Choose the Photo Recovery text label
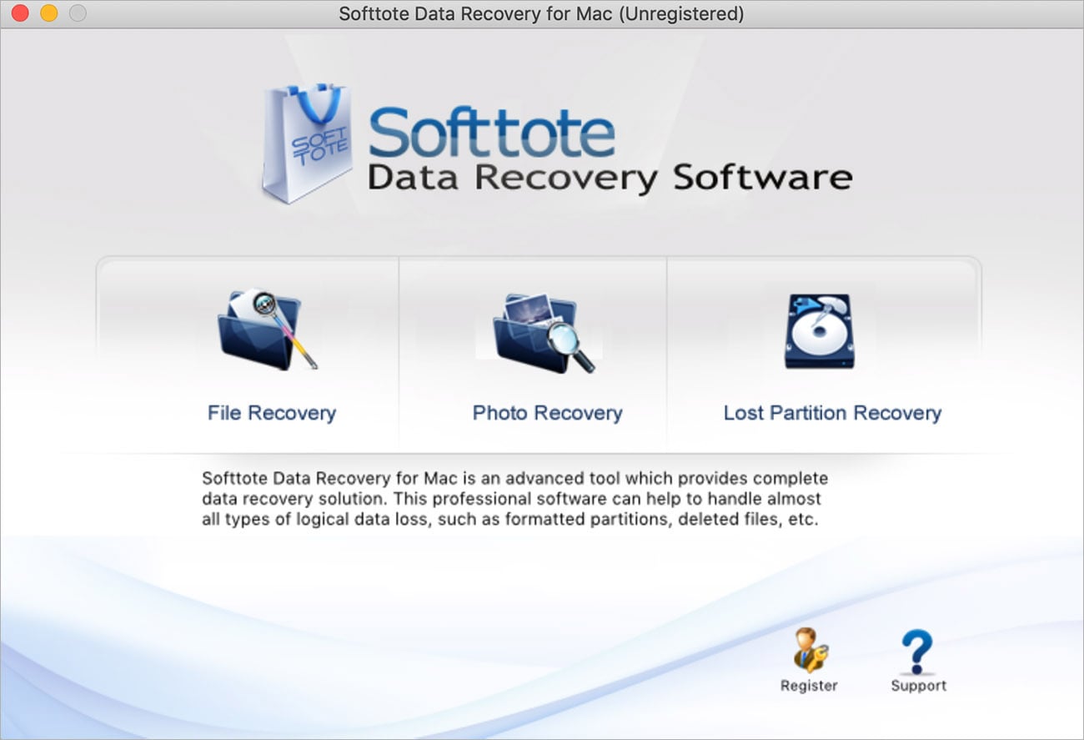 point(547,413)
